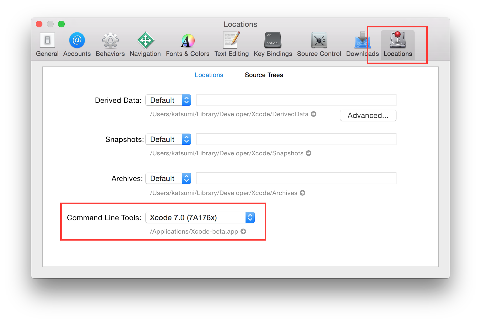Screen dimensions: 481x323
Task: Open the Accounts preferences pane
Action: coord(77,45)
